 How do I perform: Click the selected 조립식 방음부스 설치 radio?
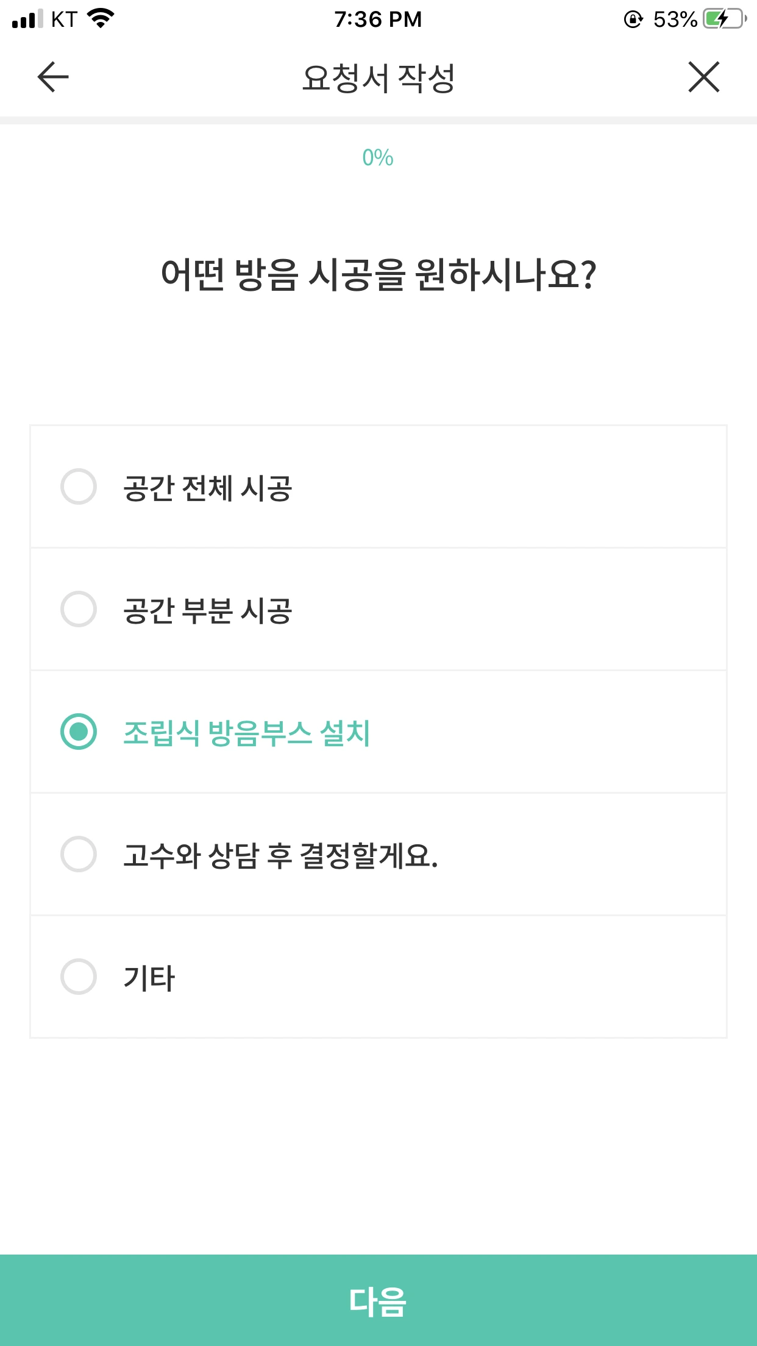point(79,732)
